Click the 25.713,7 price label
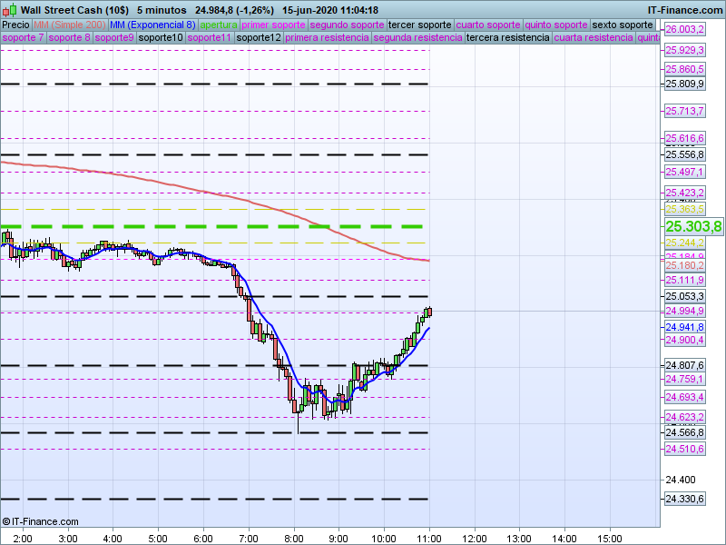This screenshot has width=726, height=545. [685, 111]
